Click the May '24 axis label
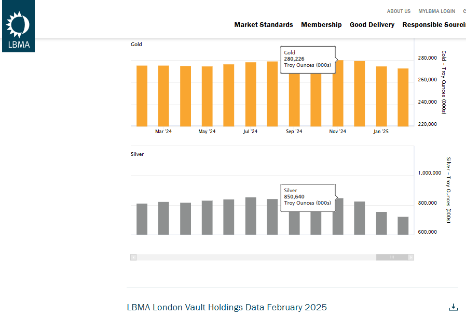The image size is (466, 316). pos(207,132)
